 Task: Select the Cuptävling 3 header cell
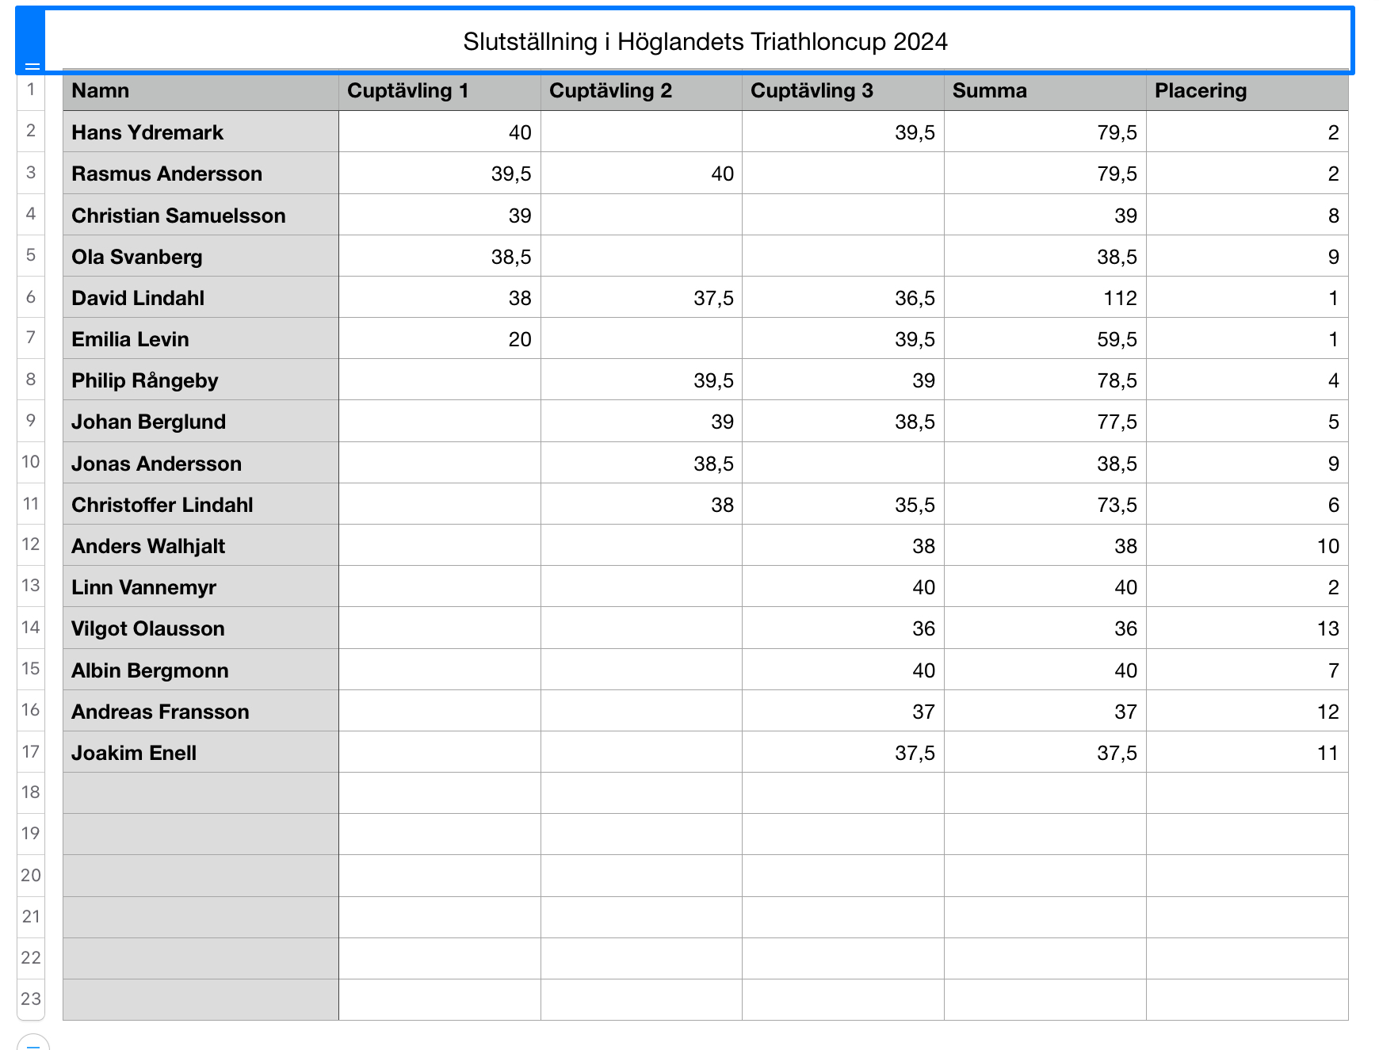point(842,91)
